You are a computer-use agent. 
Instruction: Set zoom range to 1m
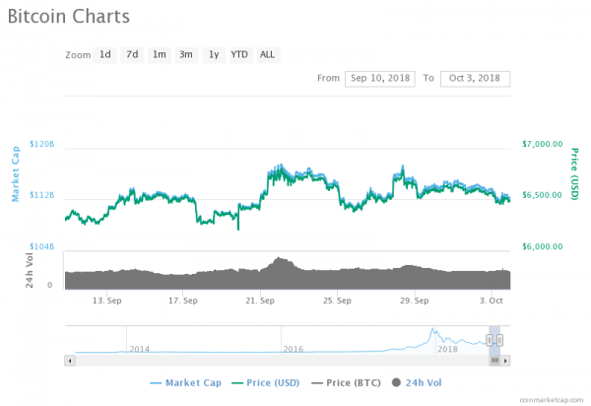coord(159,55)
